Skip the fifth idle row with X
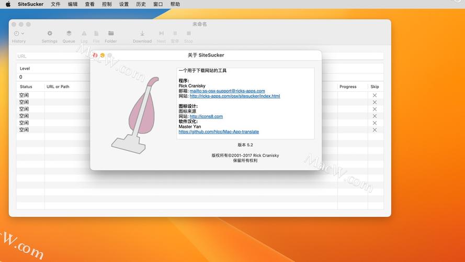This screenshot has height=262, width=465. pyautogui.click(x=375, y=123)
